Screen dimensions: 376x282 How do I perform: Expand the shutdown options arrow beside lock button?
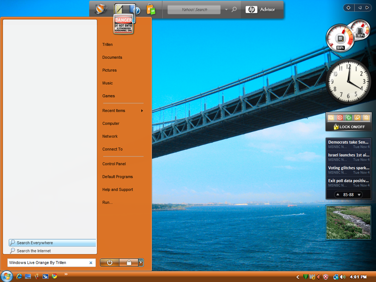(141, 263)
